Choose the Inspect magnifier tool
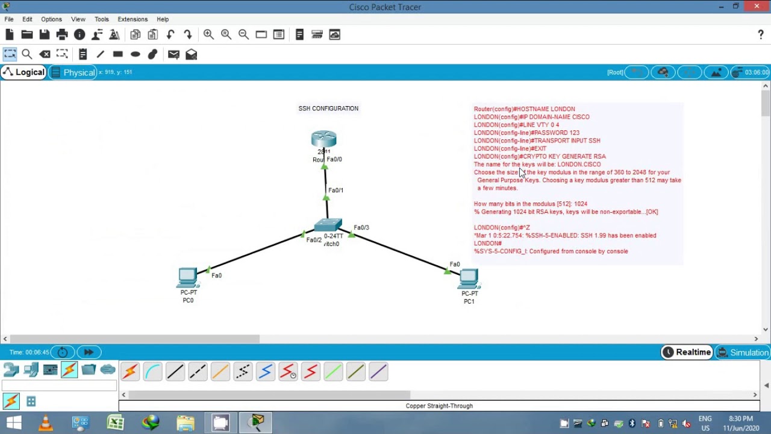Screen dimensions: 771x434 [27, 54]
